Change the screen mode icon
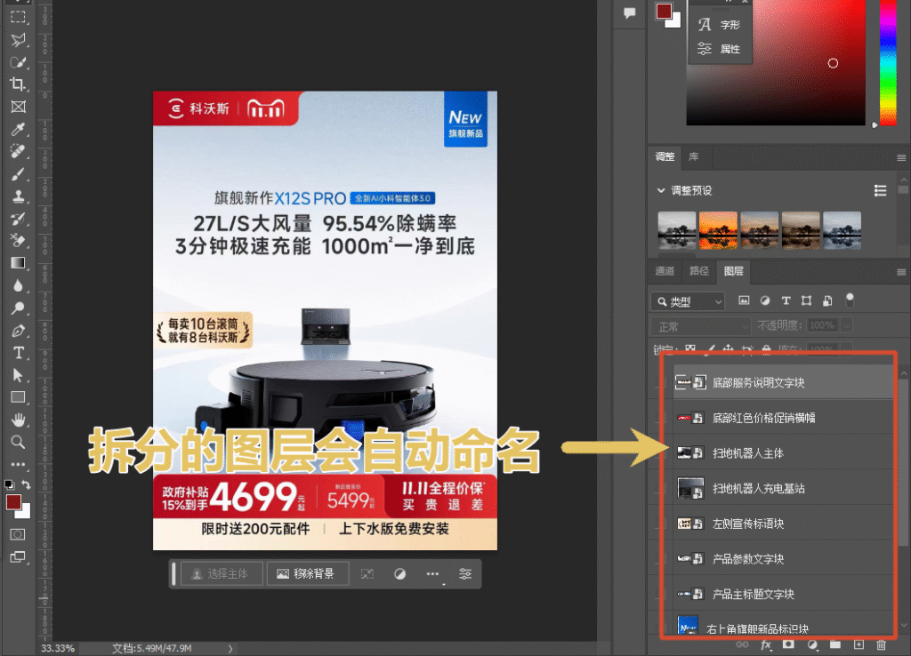Screen dimensions: 911x656 (x=18, y=556)
